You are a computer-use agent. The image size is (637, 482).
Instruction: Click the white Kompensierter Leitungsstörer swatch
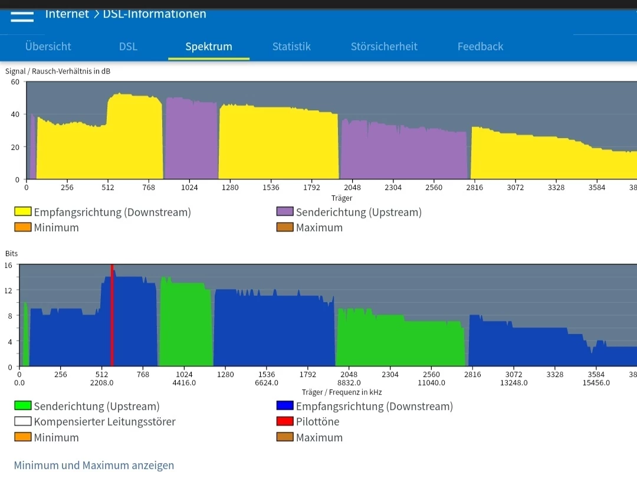23,421
